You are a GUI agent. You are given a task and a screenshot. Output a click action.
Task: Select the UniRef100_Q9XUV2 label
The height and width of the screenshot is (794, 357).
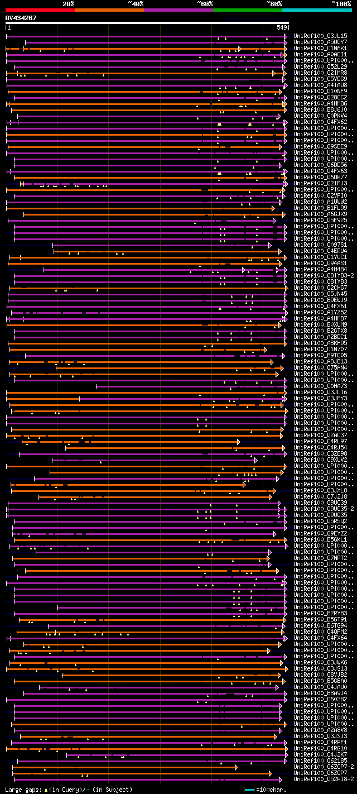[320, 460]
